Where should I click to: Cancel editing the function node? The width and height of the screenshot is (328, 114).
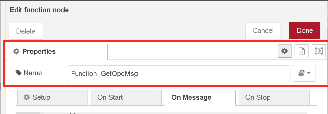[263, 31]
